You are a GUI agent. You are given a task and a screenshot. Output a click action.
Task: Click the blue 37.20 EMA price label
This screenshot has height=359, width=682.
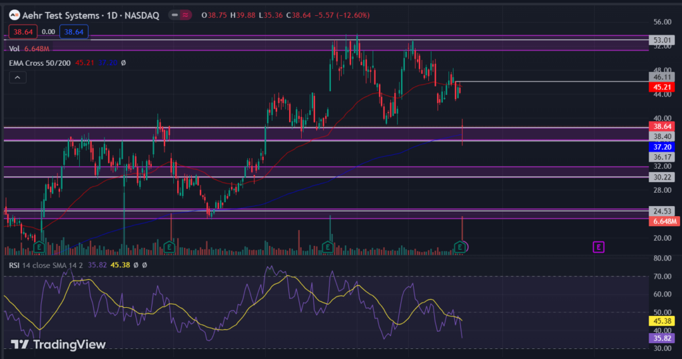coord(661,147)
